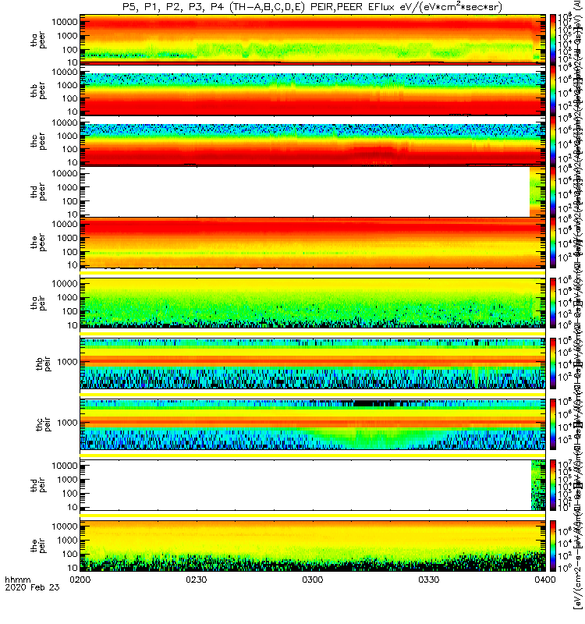Click the plot title mentioning PEIR,PEER EFlux
The image size is (585, 624).
313,7
